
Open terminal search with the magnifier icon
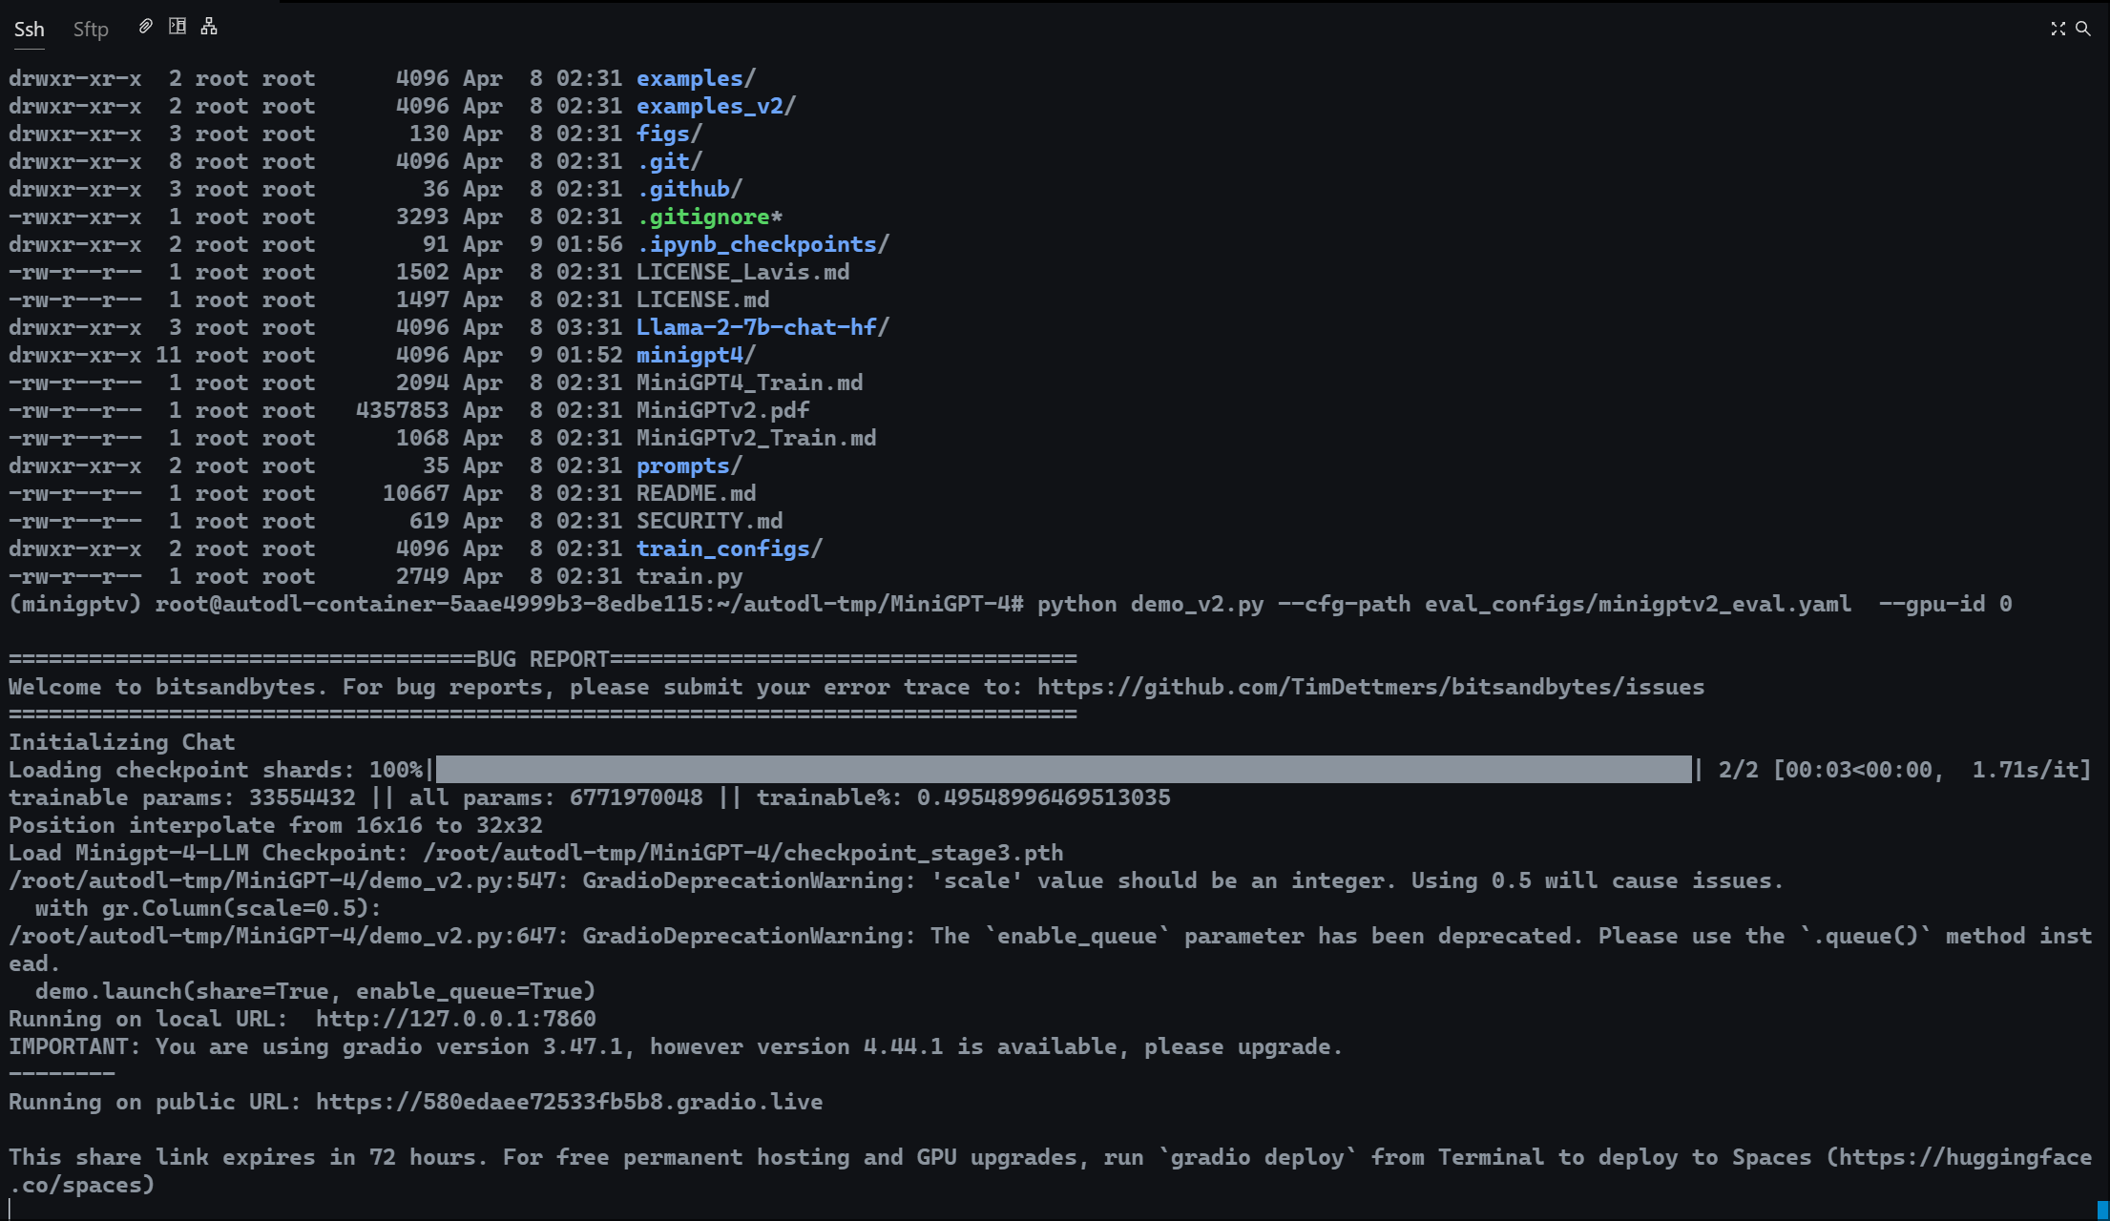(x=2083, y=29)
